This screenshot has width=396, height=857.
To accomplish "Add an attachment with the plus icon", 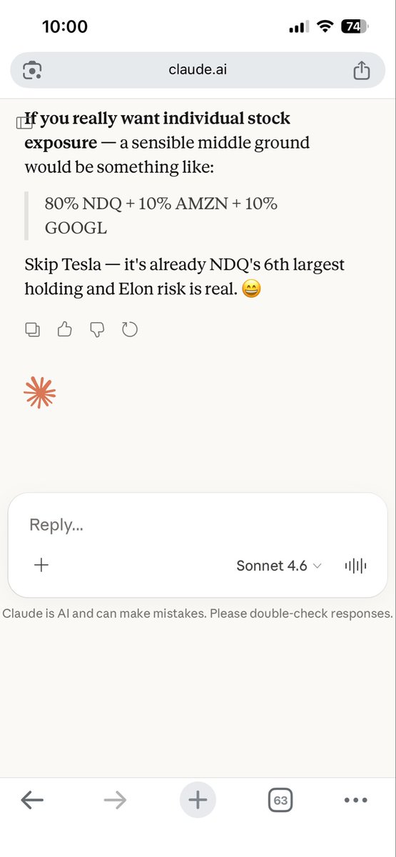I will [41, 565].
